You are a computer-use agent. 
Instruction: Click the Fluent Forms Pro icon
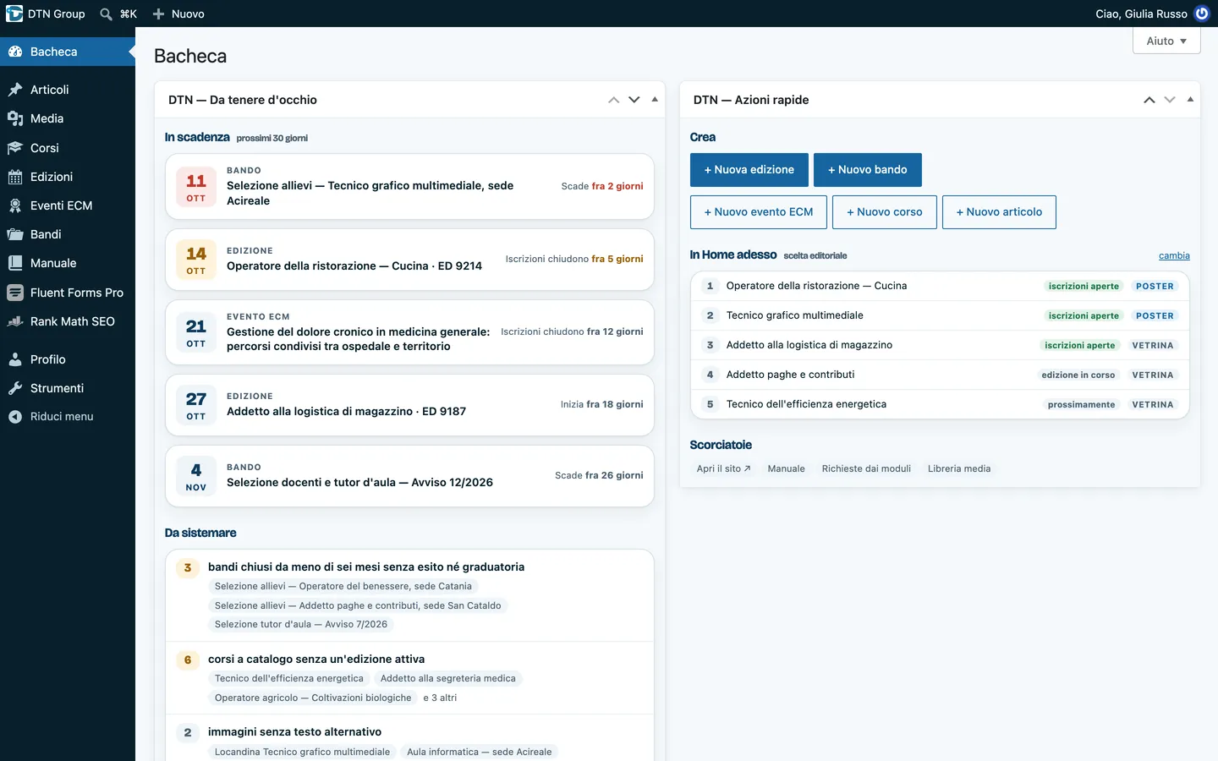(x=15, y=293)
